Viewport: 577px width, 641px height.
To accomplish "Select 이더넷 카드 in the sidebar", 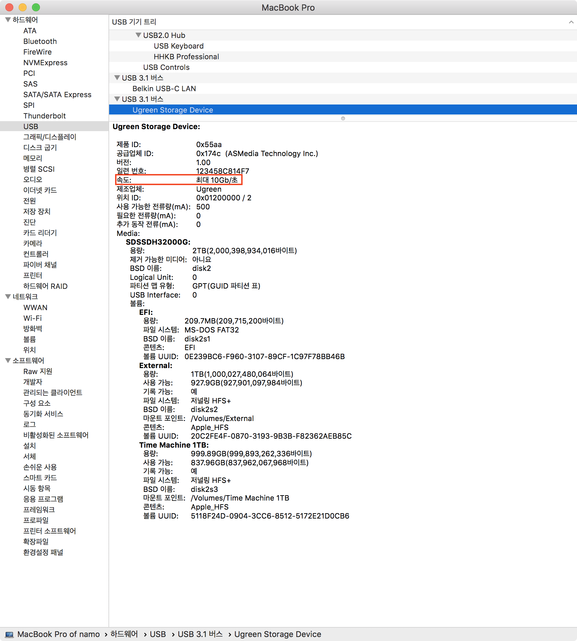I will (40, 190).
